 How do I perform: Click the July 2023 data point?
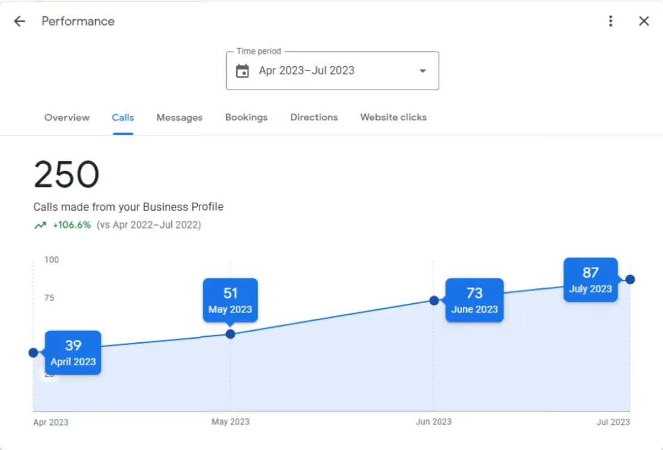[x=630, y=279]
